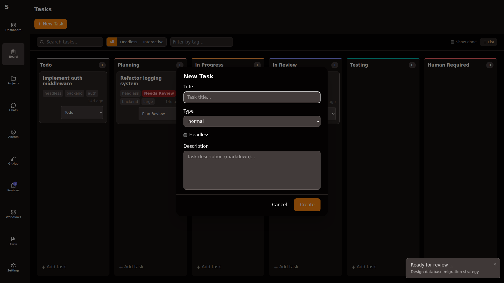
Task: Expand the status dropdown in the In Review card
Action: (x=333, y=114)
